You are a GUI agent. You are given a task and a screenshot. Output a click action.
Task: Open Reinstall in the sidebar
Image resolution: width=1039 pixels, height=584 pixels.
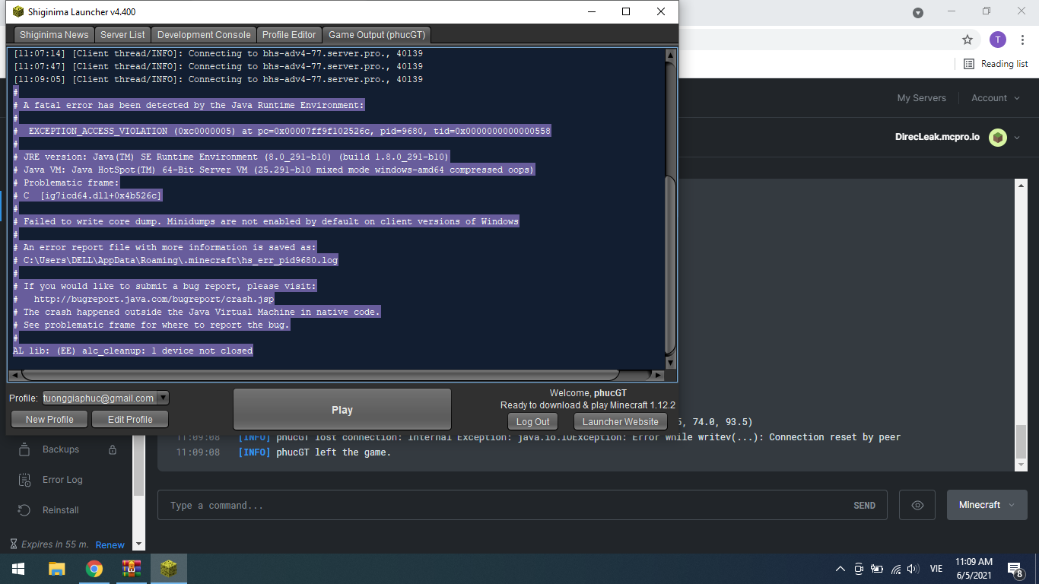pos(61,510)
